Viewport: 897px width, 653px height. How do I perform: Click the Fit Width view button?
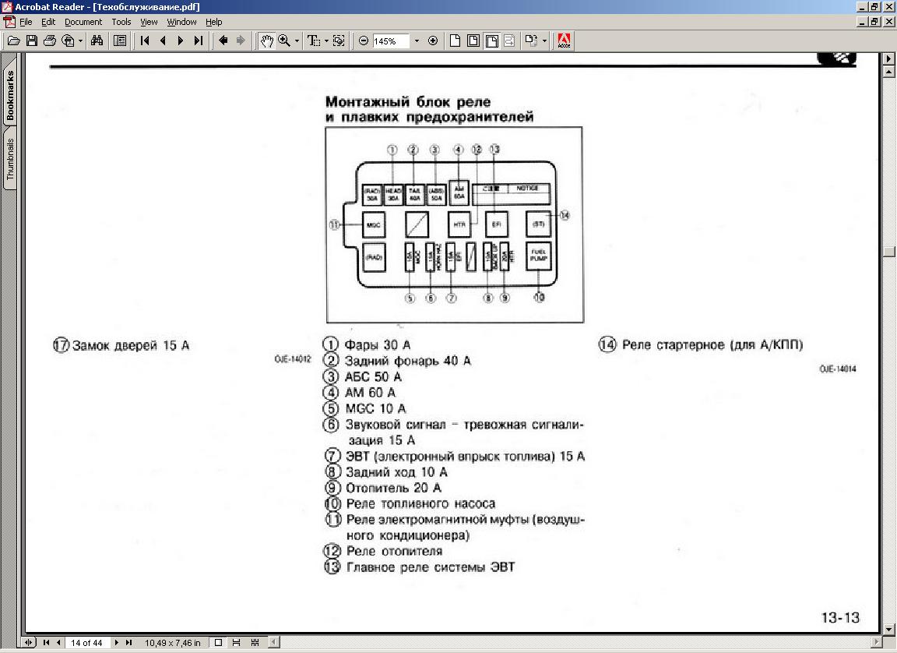(x=492, y=41)
